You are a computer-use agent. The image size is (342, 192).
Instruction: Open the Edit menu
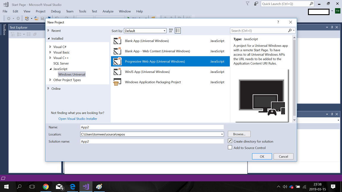[x=15, y=11]
